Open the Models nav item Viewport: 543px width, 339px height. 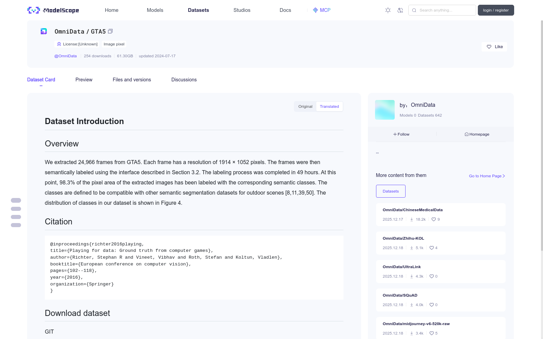tap(155, 10)
